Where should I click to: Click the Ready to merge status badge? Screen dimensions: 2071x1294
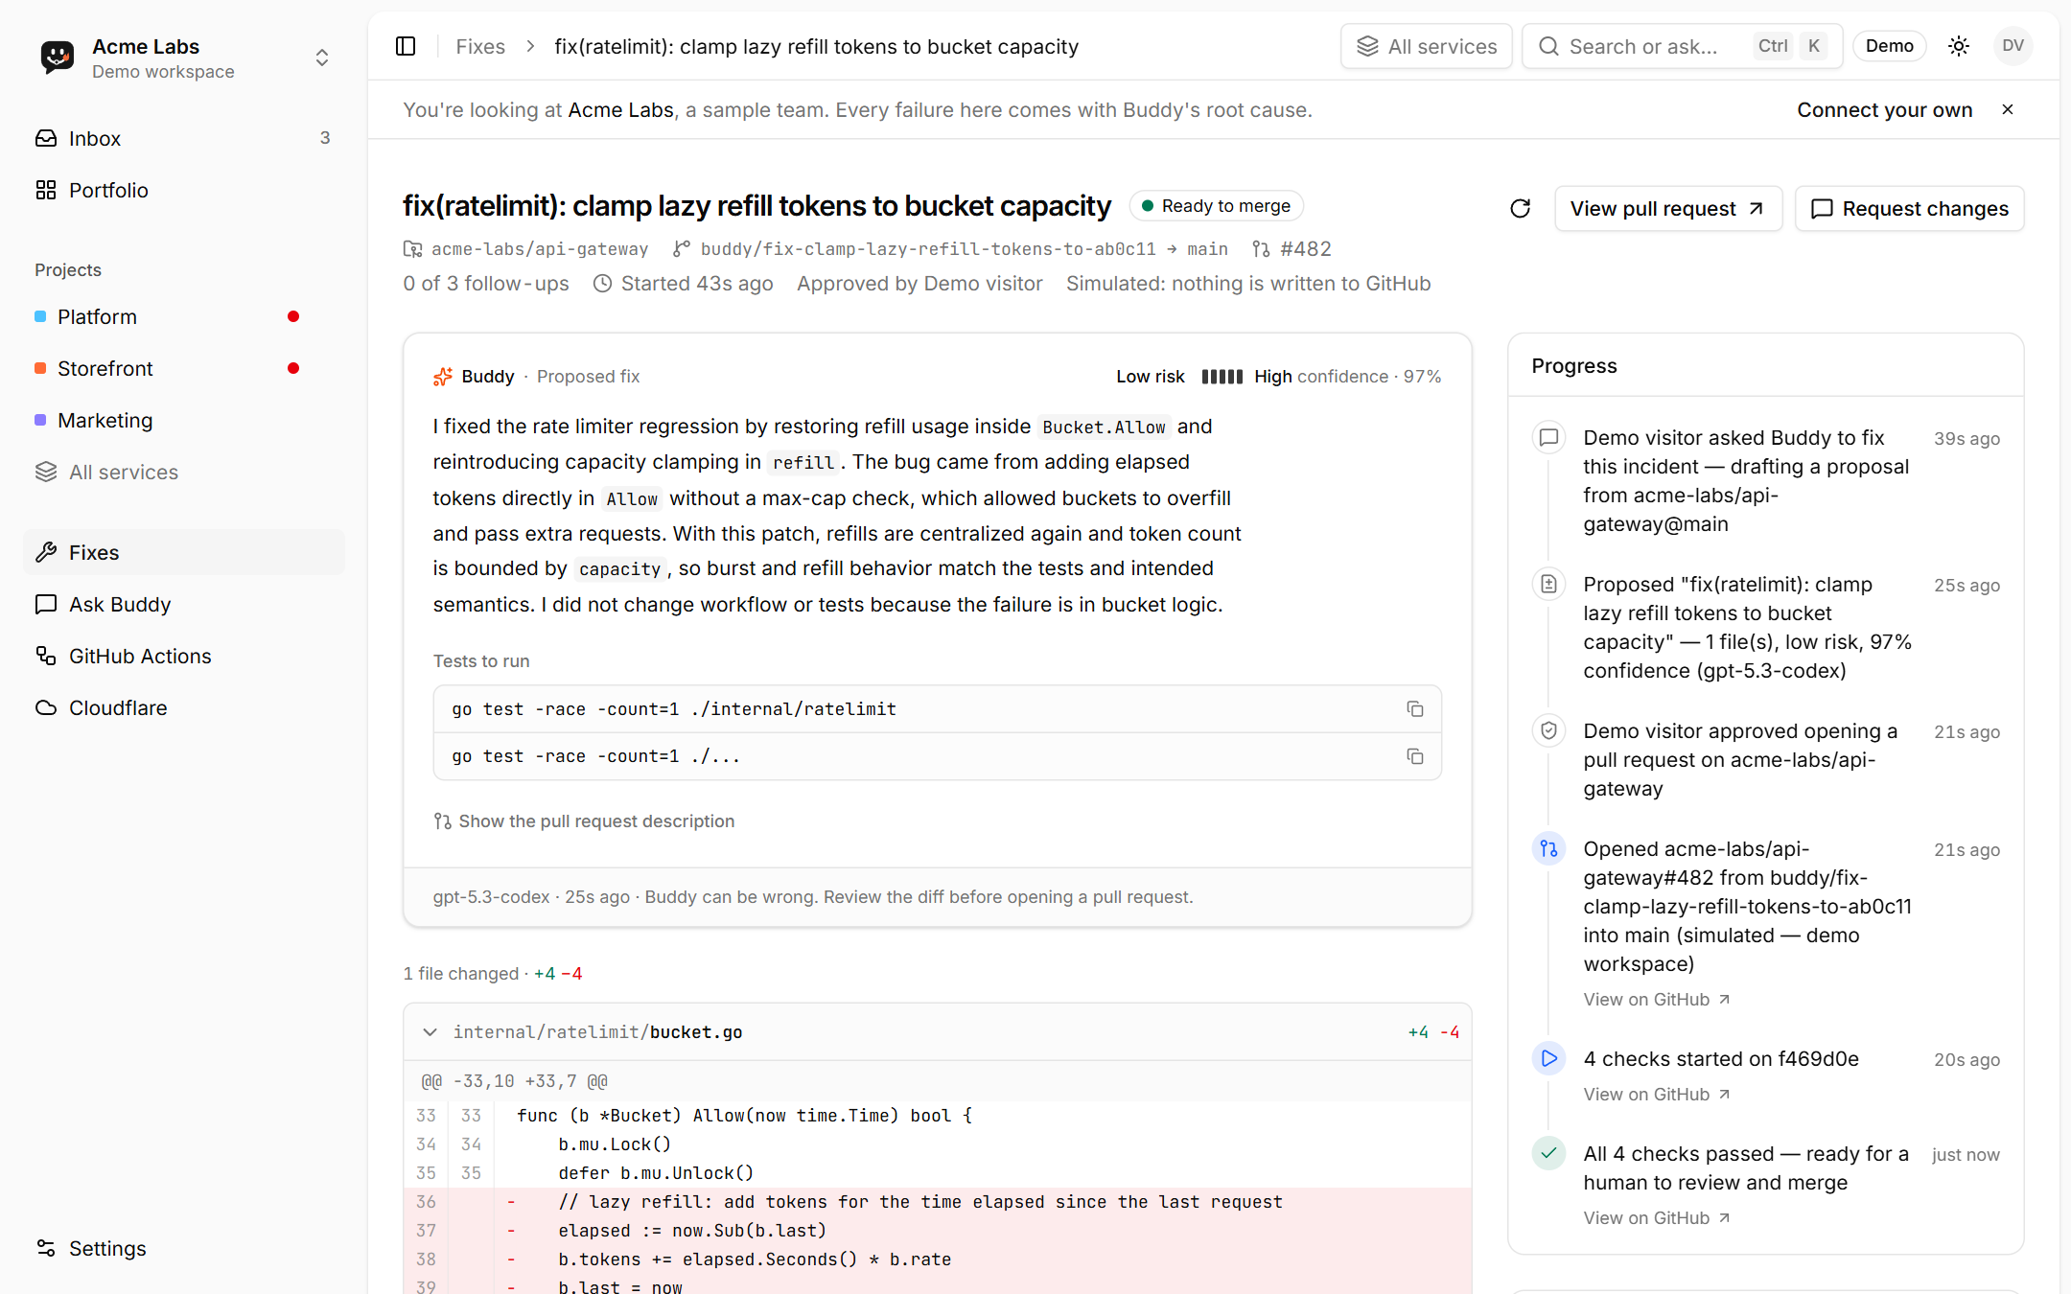click(1217, 206)
